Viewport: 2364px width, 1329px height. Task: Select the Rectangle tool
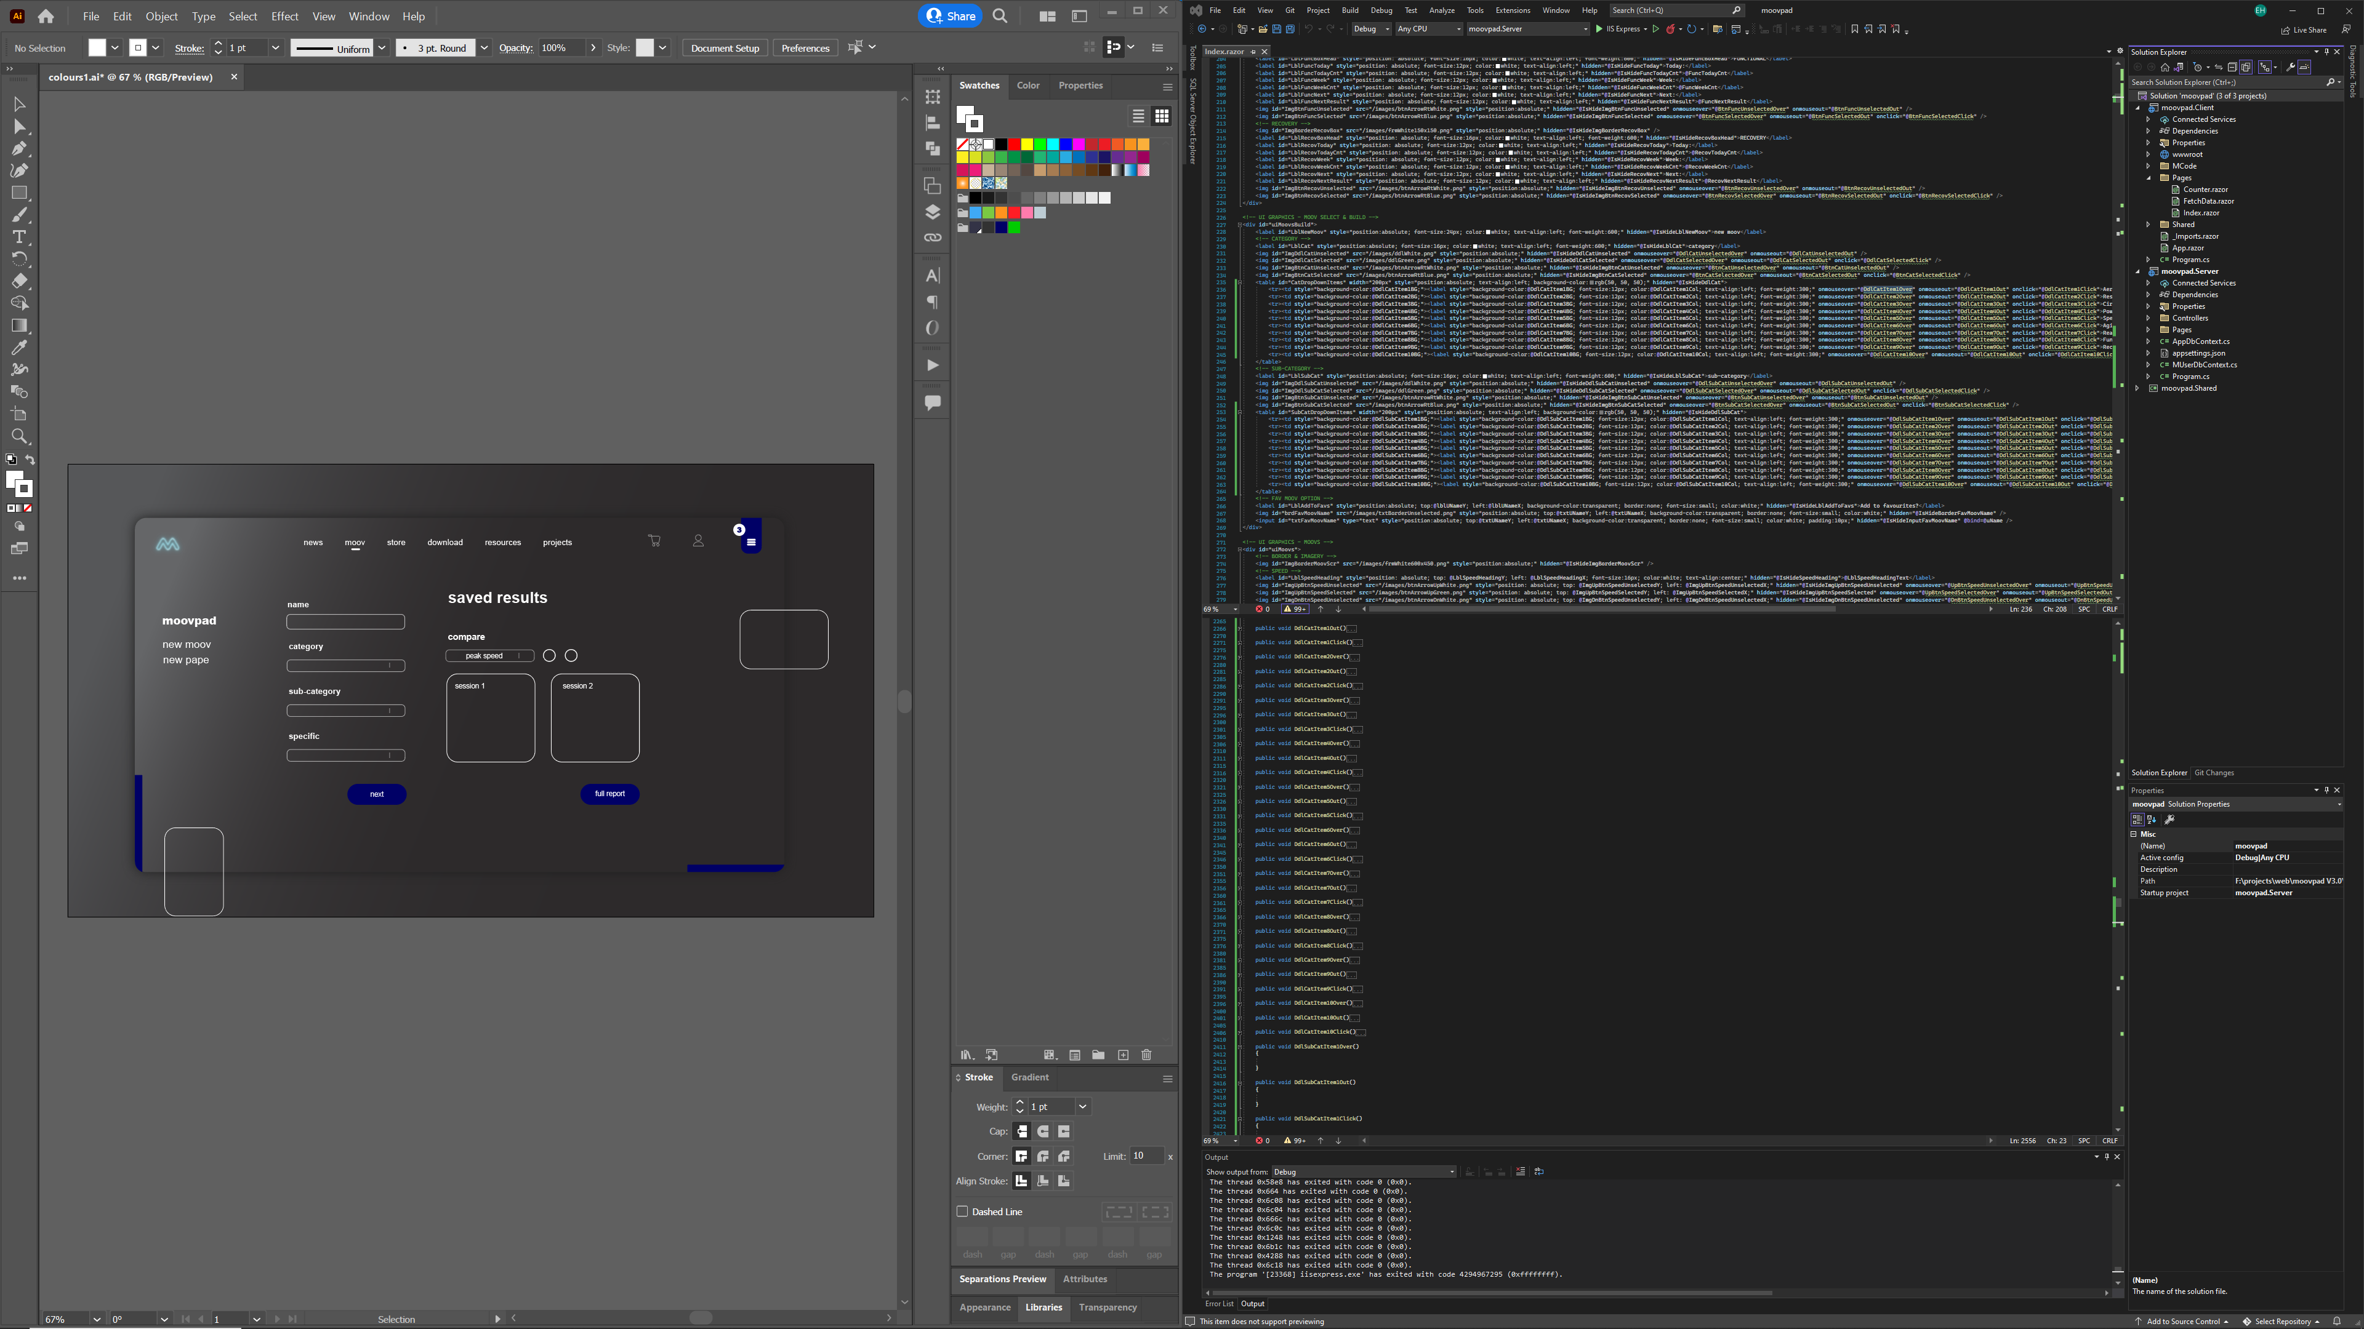pyautogui.click(x=19, y=193)
